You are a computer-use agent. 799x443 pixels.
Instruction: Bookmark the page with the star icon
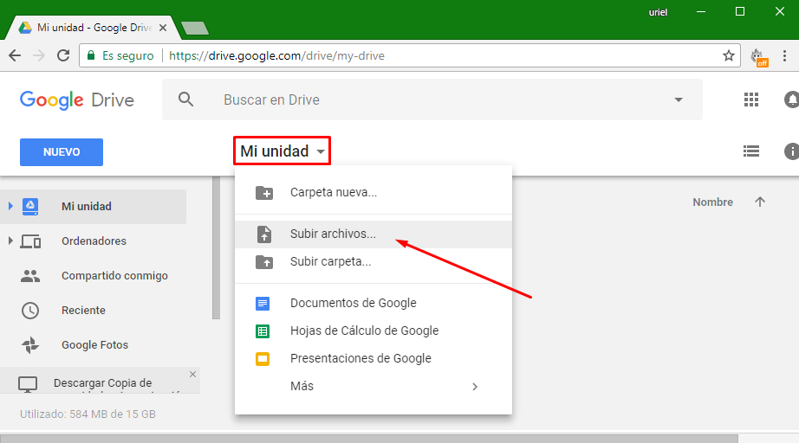[x=729, y=55]
